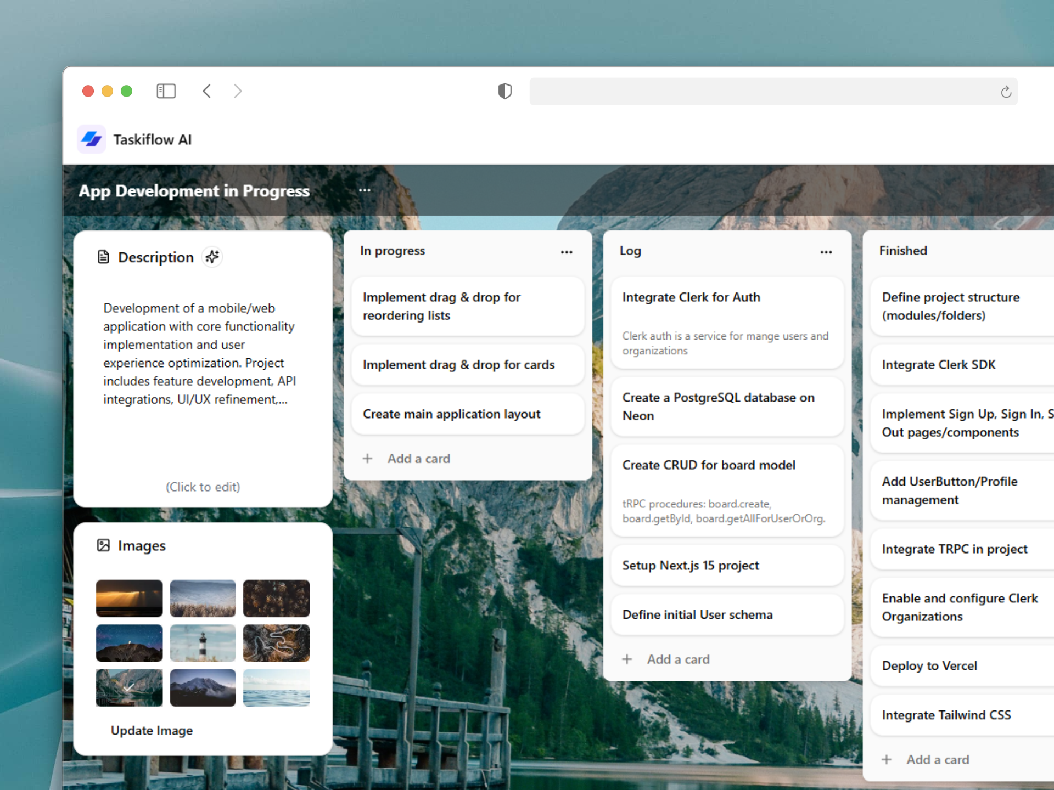Click the AI sparkle icon next to Description
The width and height of the screenshot is (1054, 790).
(212, 257)
